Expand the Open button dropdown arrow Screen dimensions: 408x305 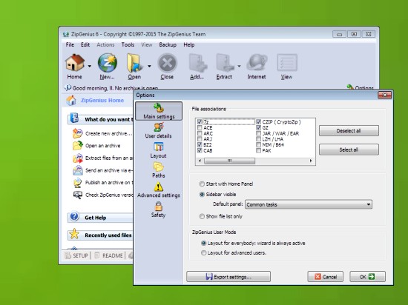pyautogui.click(x=149, y=66)
